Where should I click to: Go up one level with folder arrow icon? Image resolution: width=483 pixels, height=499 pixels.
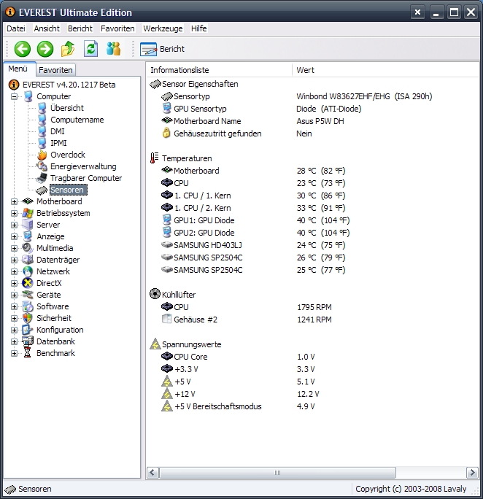coord(68,49)
